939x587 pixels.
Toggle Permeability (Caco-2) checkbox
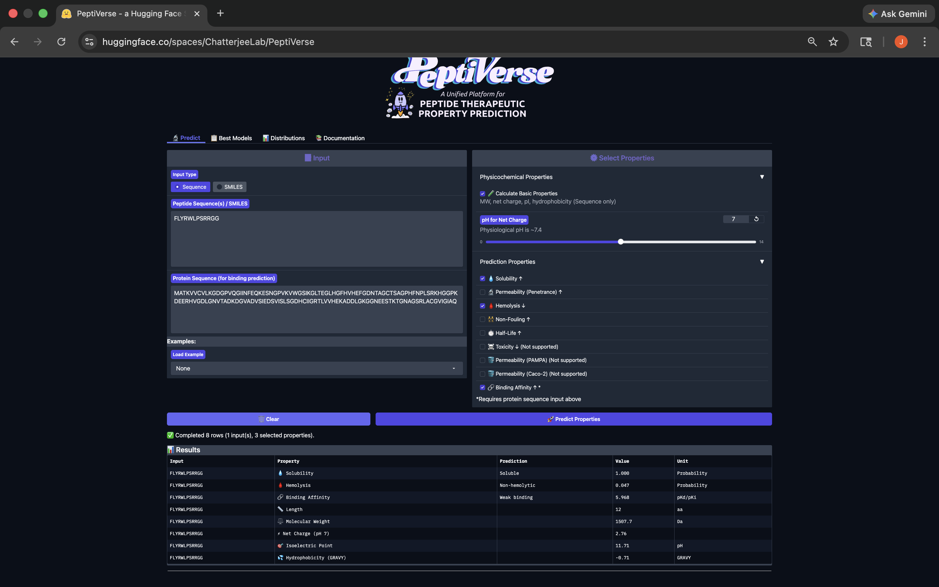pyautogui.click(x=483, y=374)
